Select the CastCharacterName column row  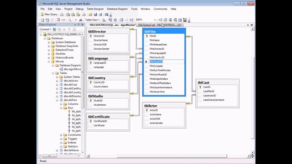218,100
